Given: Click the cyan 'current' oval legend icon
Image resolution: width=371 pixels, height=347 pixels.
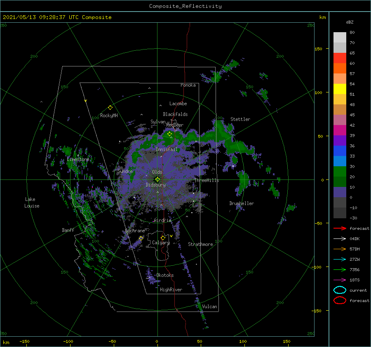Looking at the screenshot, I should click(x=340, y=290).
